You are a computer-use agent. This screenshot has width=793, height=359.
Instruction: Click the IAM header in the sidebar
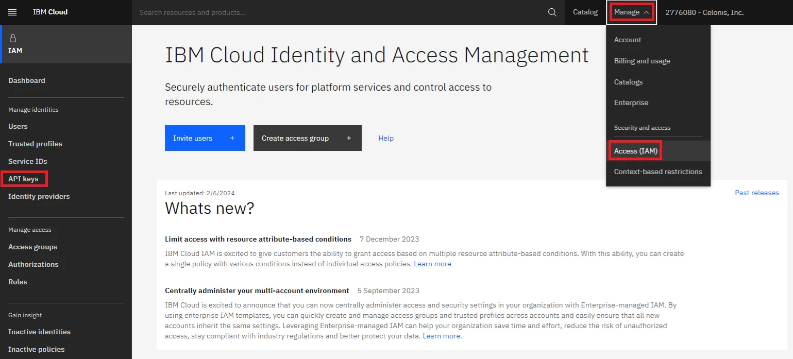[x=66, y=44]
